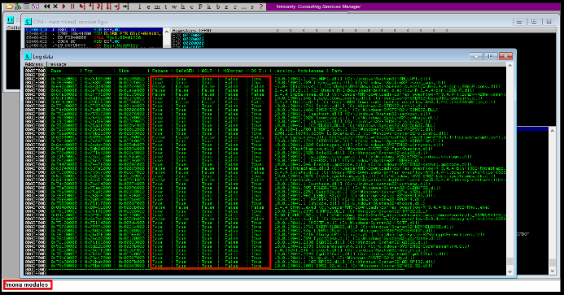
Task: Click the 'Rebase' column label in mona output
Action: pos(160,71)
